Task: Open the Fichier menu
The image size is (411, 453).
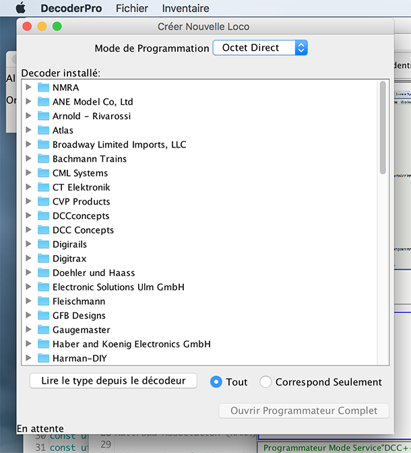Action: click(x=132, y=8)
